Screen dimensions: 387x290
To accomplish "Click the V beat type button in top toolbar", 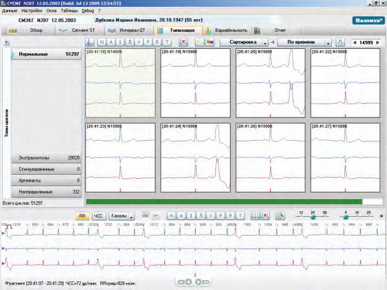I will click(140, 42).
